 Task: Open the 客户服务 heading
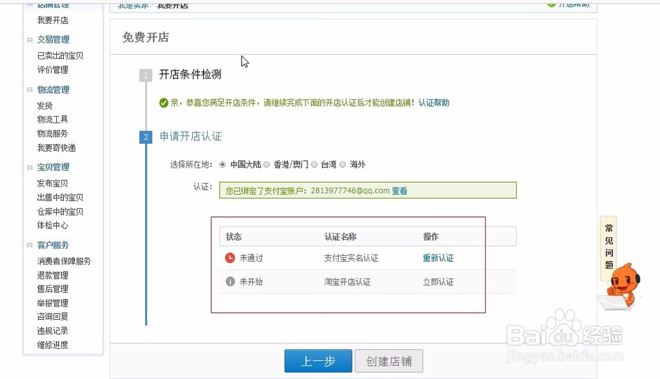coord(53,245)
